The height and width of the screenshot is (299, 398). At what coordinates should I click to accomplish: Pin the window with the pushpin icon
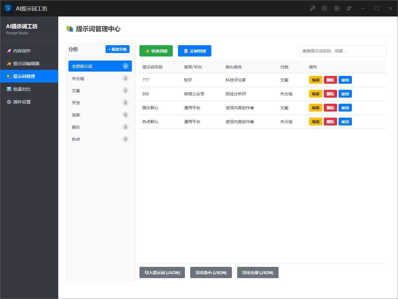tap(349, 8)
